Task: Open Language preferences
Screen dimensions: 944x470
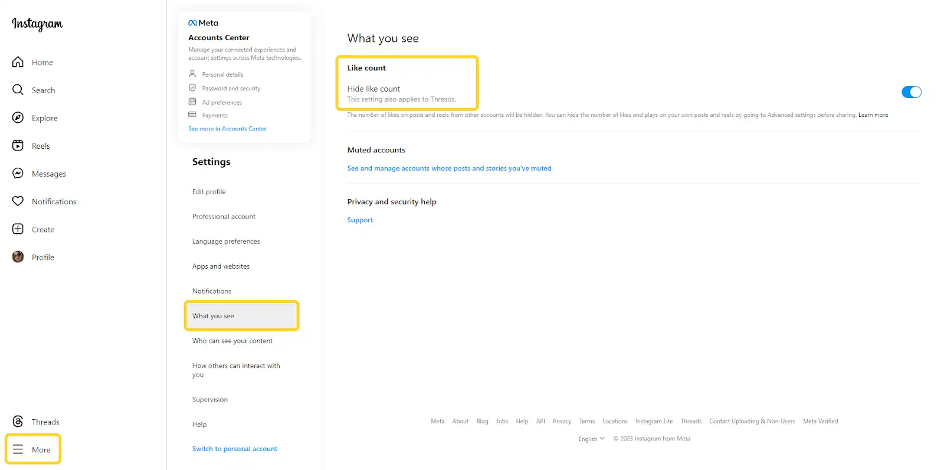Action: click(226, 241)
